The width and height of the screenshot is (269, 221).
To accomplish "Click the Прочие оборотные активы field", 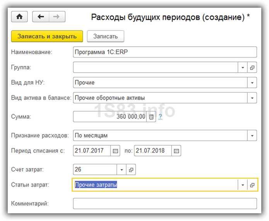I will [x=160, y=98].
